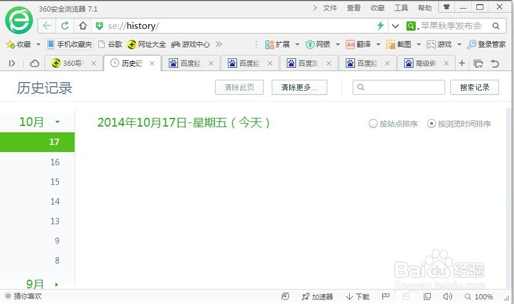Open search engine selector dropdown
Viewport: 514px width, 304px height.
click(412, 26)
